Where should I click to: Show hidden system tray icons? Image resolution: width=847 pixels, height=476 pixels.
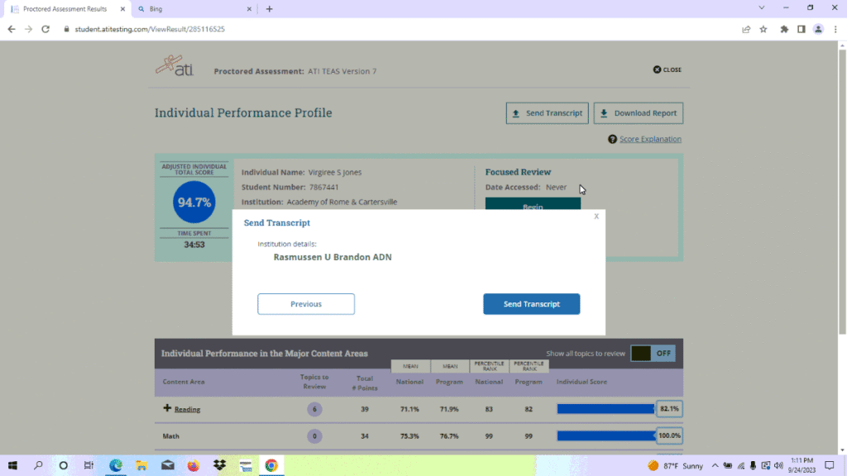click(x=715, y=465)
